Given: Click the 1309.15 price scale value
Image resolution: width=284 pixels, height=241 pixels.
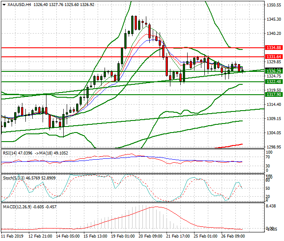Looking at the screenshot, I should point(274,119).
